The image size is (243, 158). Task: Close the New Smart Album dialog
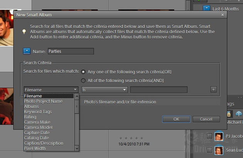(x=222, y=15)
